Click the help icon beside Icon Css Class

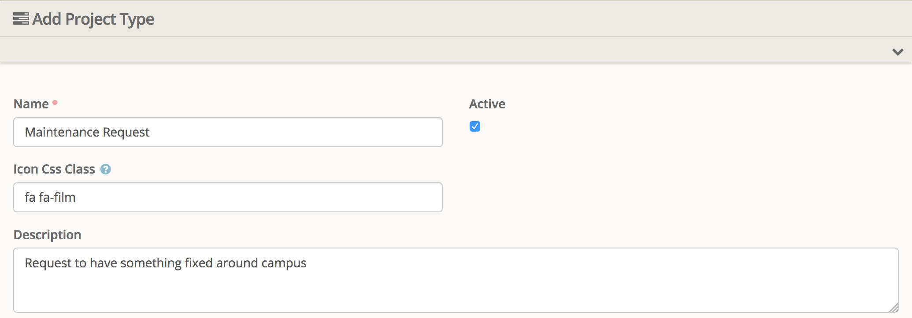tap(106, 169)
